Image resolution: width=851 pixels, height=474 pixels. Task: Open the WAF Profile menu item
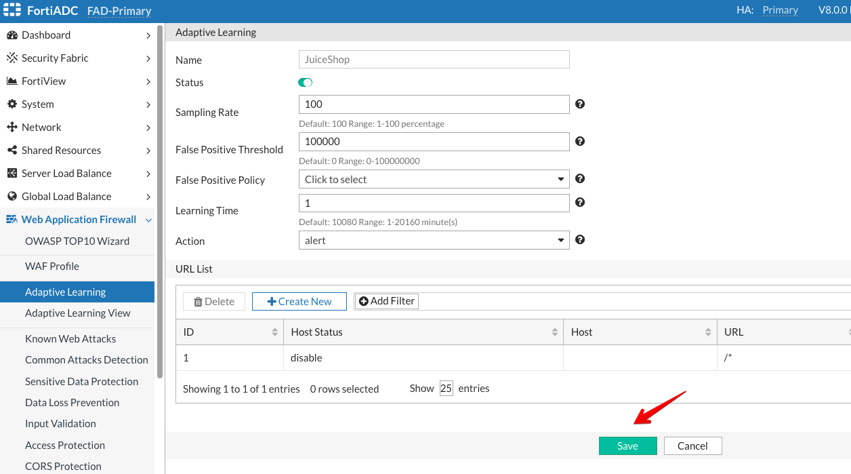[52, 266]
